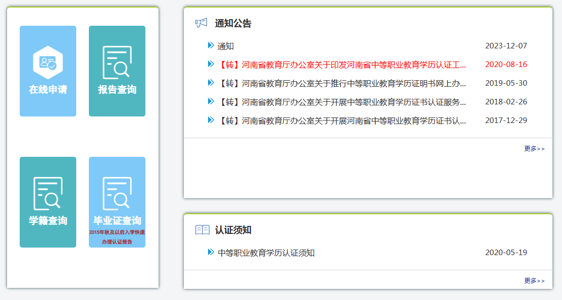Click the date 2023-12-07
Viewport: 562px width, 300px height.
(x=506, y=46)
